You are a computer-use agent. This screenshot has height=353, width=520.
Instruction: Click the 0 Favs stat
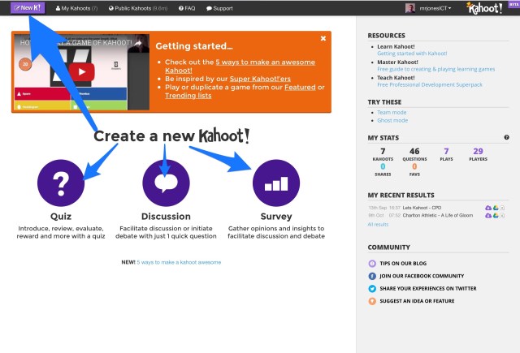pyautogui.click(x=414, y=170)
